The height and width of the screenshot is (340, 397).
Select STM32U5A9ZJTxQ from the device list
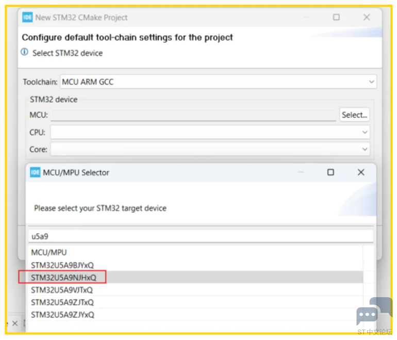tap(196, 302)
